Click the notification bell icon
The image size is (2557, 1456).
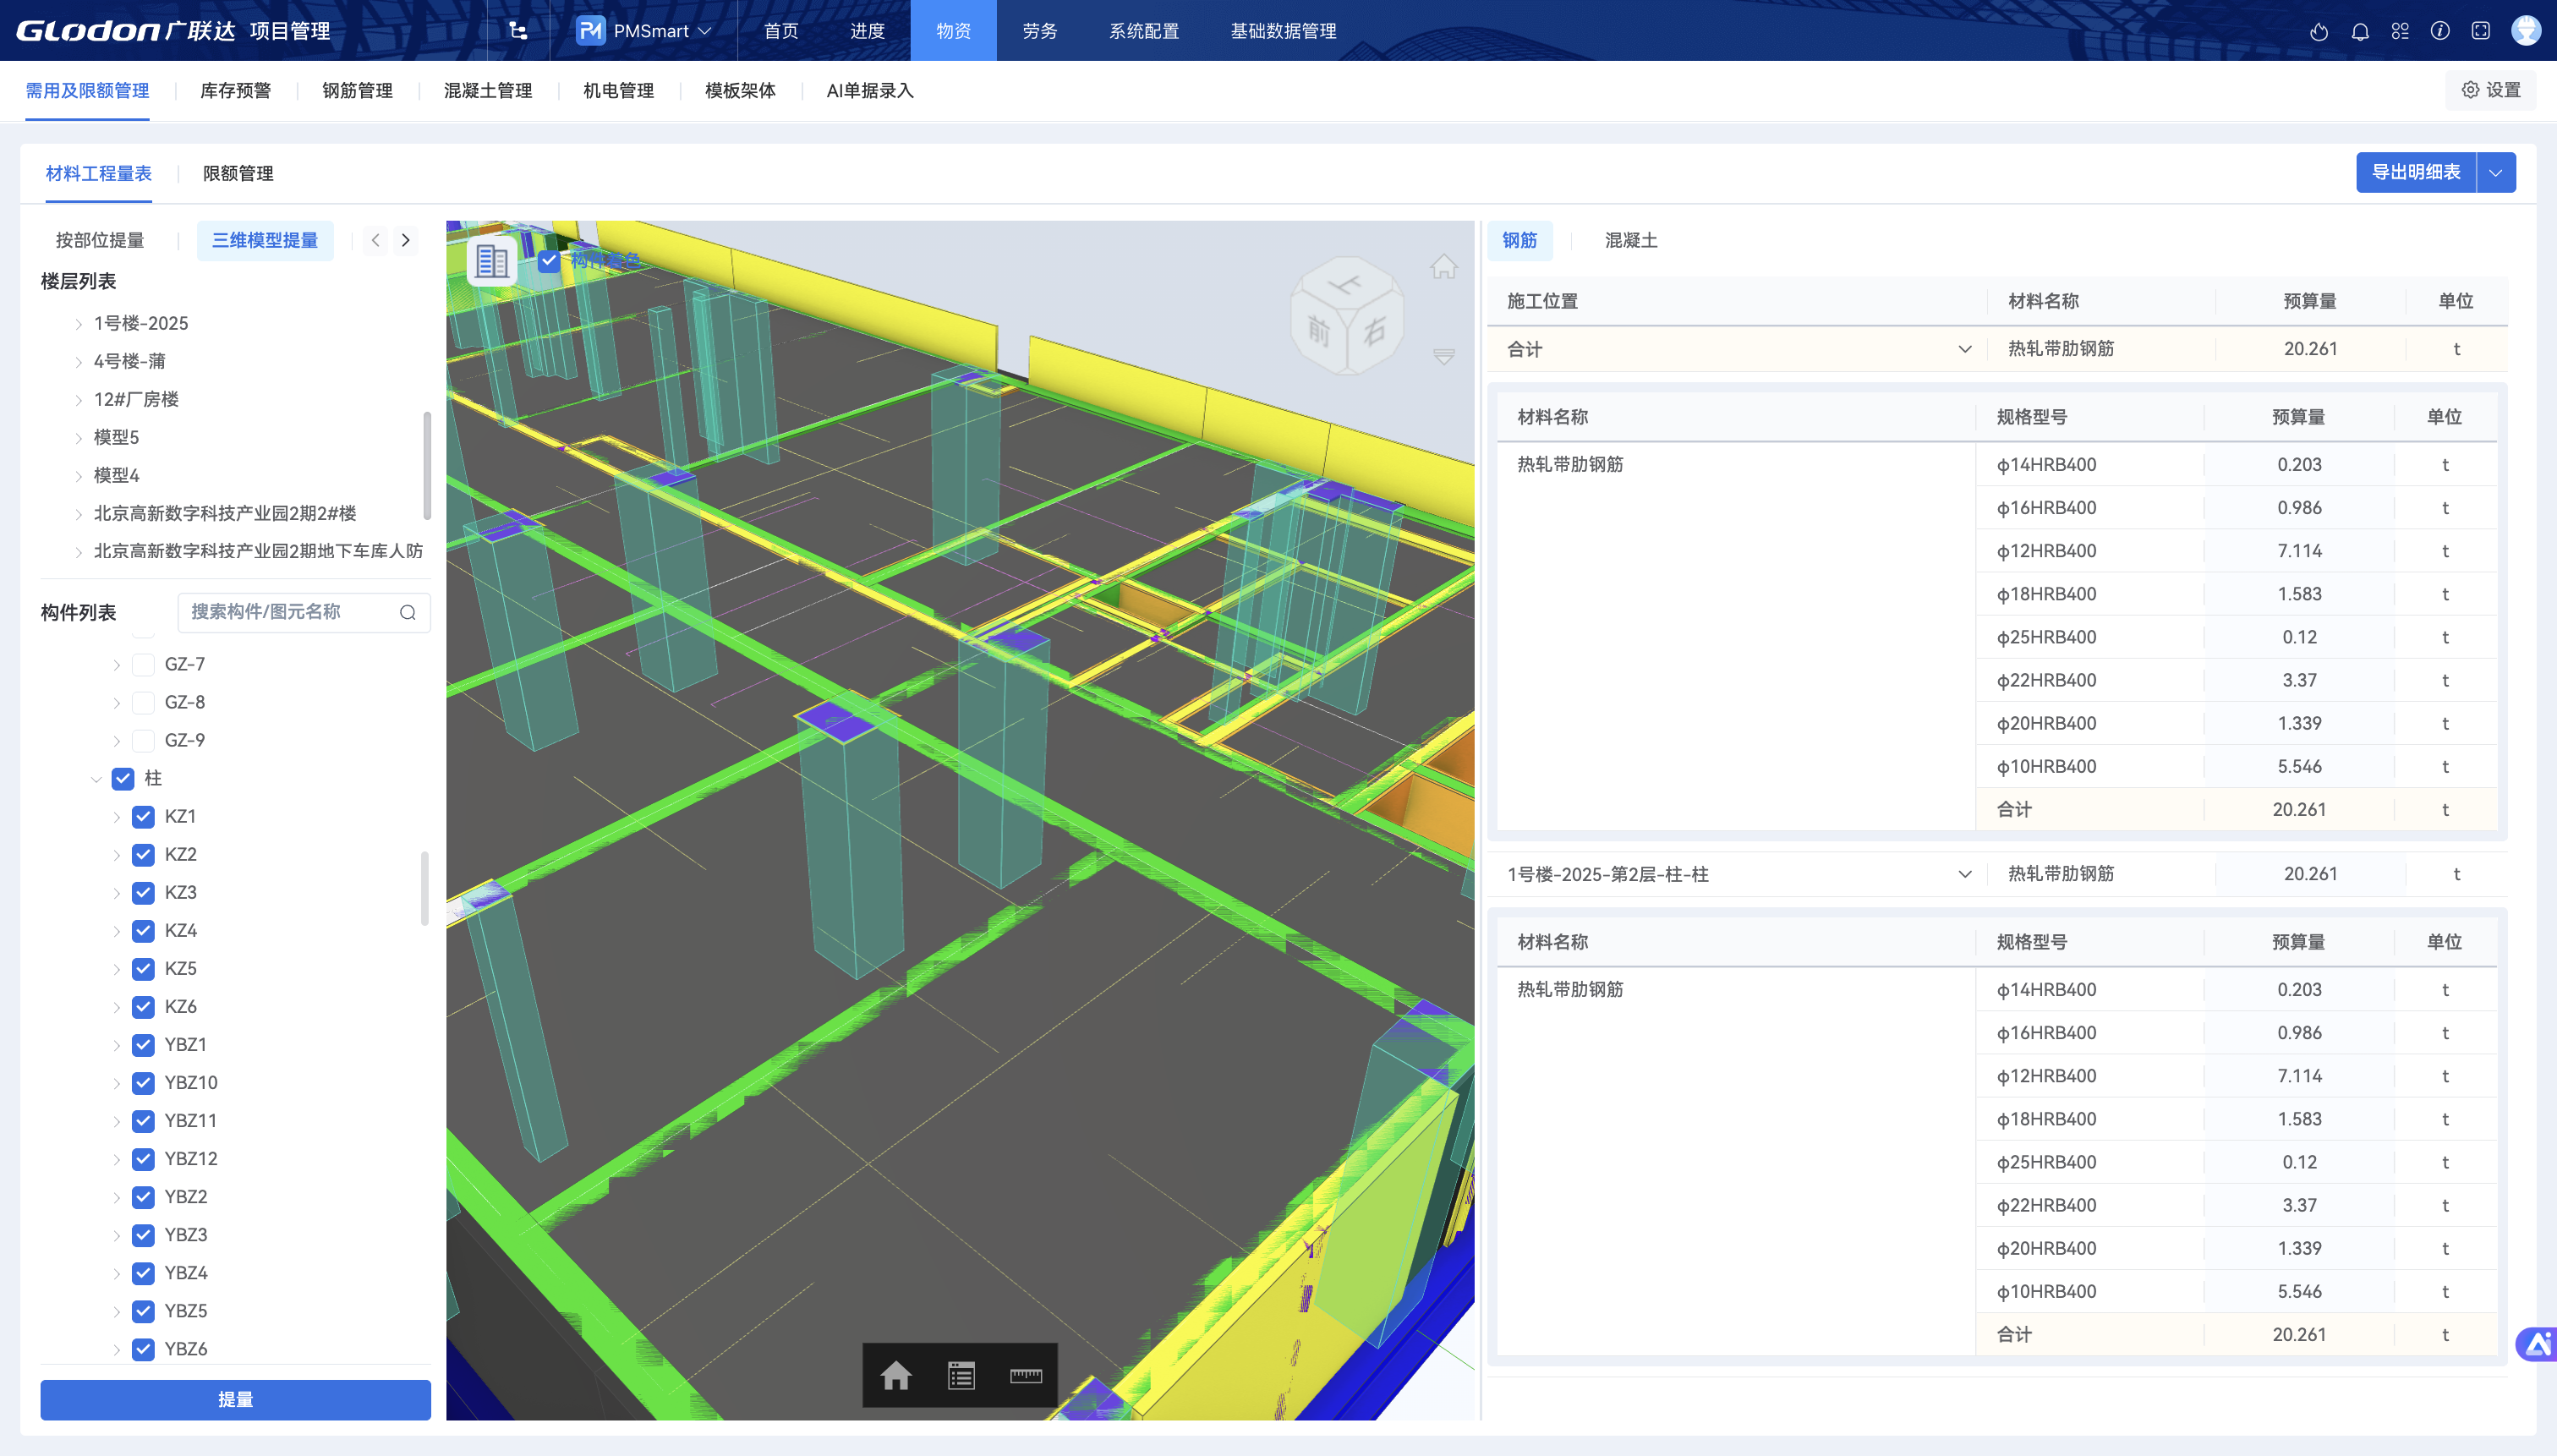[x=2360, y=31]
